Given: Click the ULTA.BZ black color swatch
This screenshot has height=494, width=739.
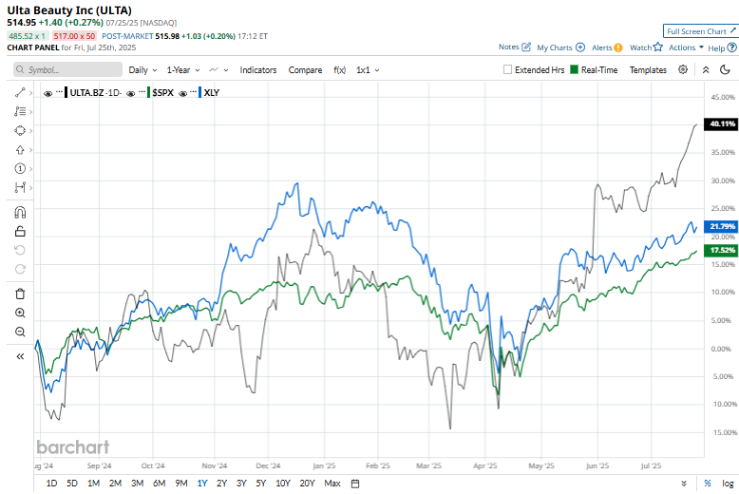Looking at the screenshot, I should (66, 92).
